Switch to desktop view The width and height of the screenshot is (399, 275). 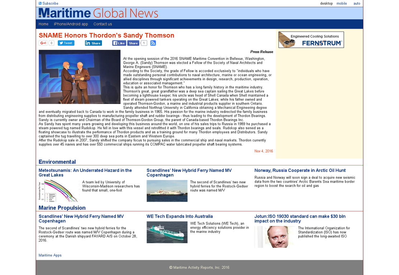point(327,3)
